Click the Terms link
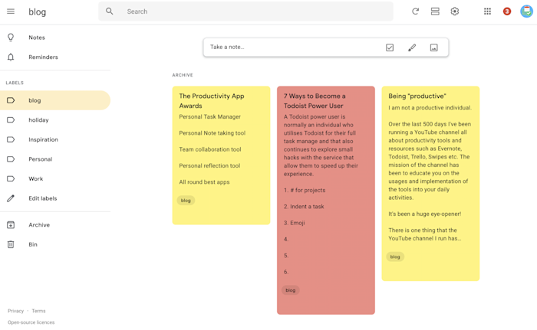Viewport: 537px width, 330px height. pyautogui.click(x=38, y=311)
